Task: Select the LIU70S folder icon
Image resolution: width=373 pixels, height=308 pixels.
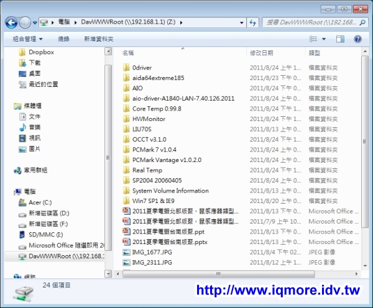Action: point(126,129)
